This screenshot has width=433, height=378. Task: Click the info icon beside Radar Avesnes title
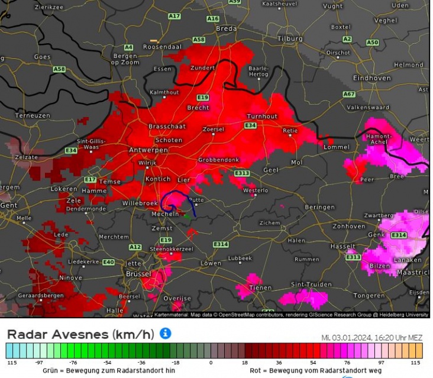[166, 334]
